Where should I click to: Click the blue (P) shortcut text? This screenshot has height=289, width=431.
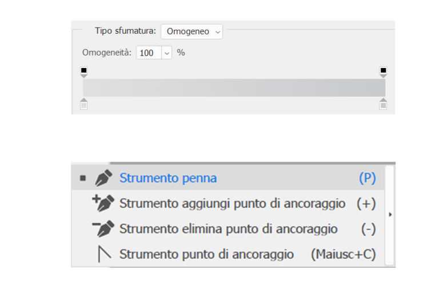click(367, 178)
